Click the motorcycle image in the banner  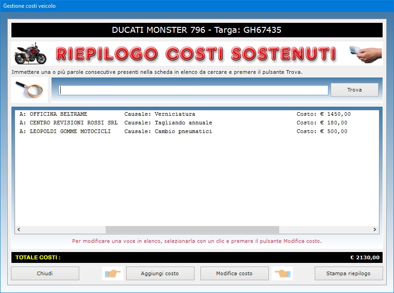(x=30, y=53)
